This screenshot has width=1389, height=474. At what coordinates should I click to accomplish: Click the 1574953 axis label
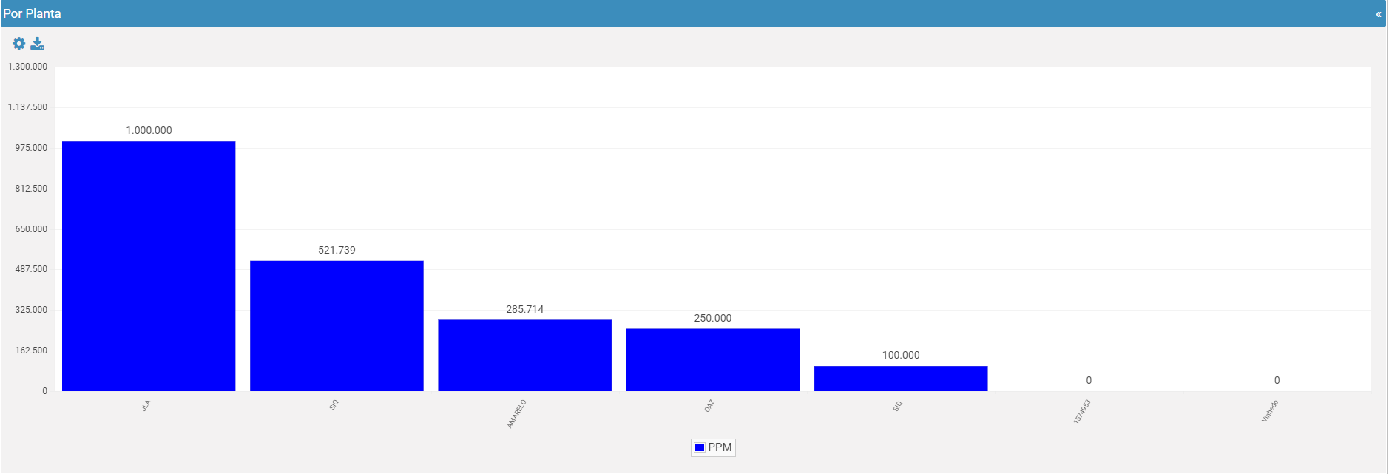coord(1082,412)
